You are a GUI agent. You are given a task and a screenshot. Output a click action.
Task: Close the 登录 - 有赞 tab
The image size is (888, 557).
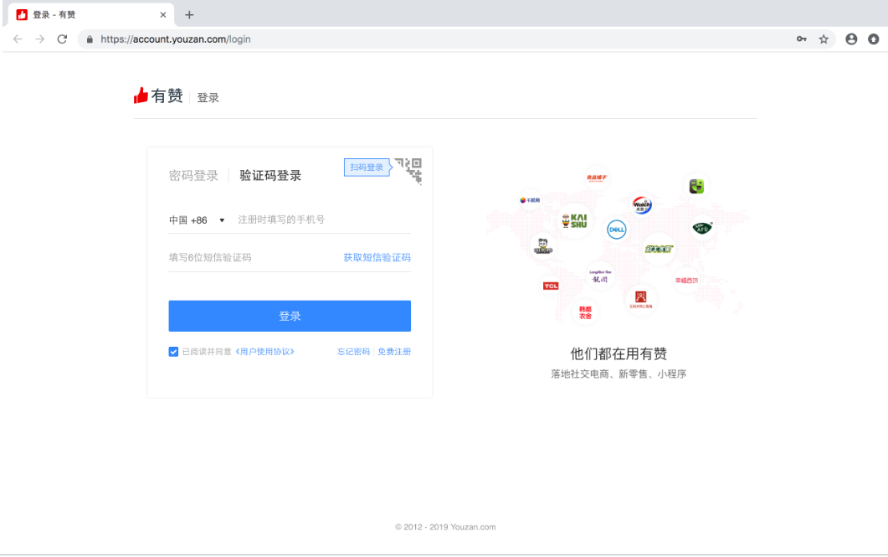(163, 15)
